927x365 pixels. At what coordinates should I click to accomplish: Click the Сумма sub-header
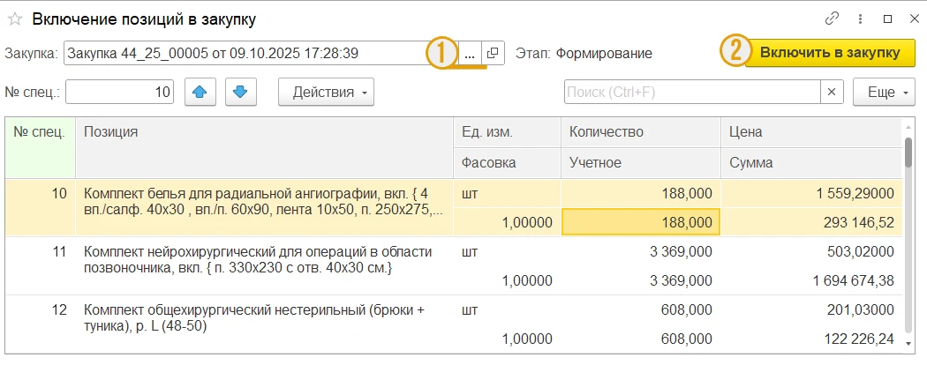coord(812,162)
